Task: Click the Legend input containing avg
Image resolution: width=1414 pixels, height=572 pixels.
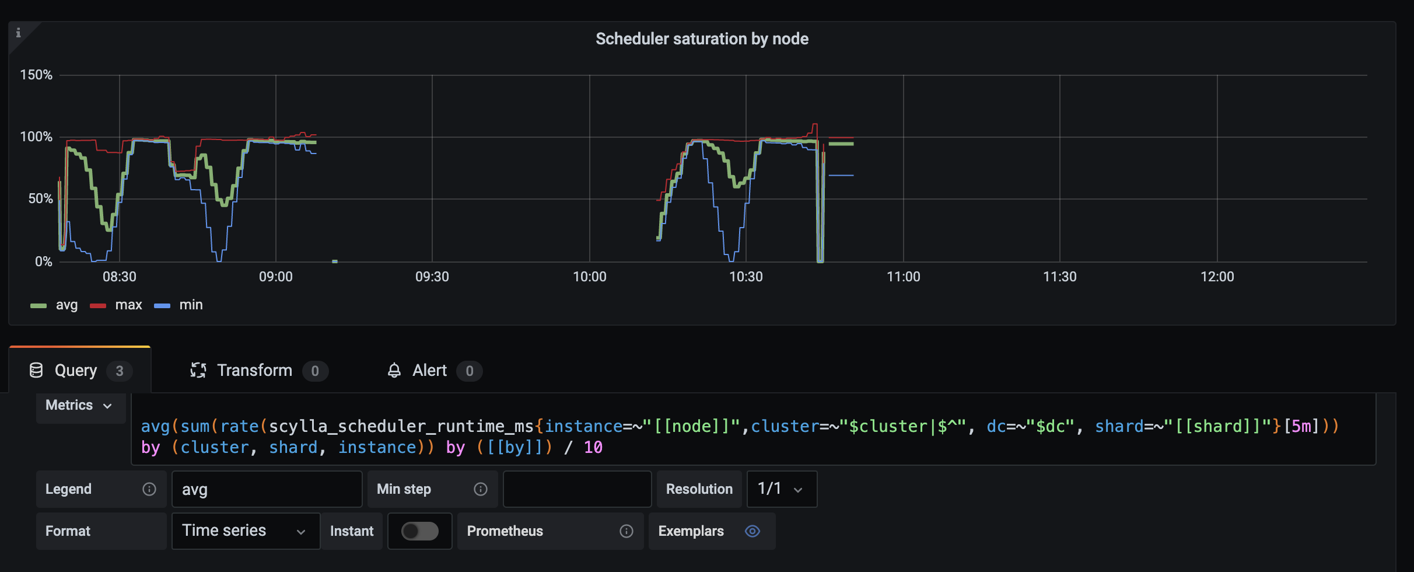Action: tap(267, 489)
